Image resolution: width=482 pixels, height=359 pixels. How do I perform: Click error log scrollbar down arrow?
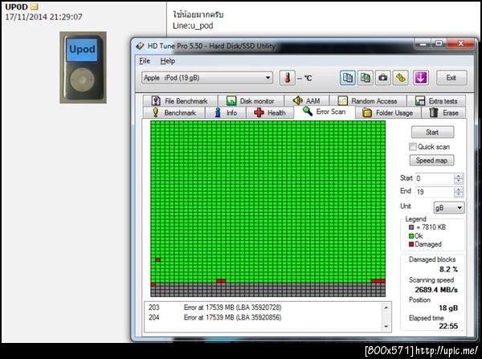(386, 327)
